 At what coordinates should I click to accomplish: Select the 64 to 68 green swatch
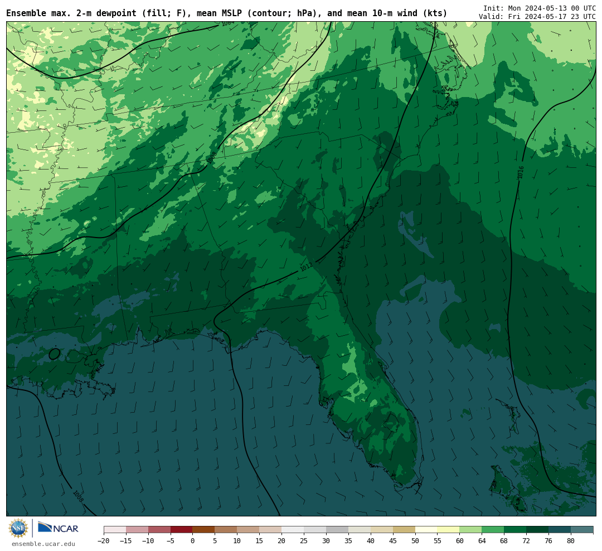(493, 530)
